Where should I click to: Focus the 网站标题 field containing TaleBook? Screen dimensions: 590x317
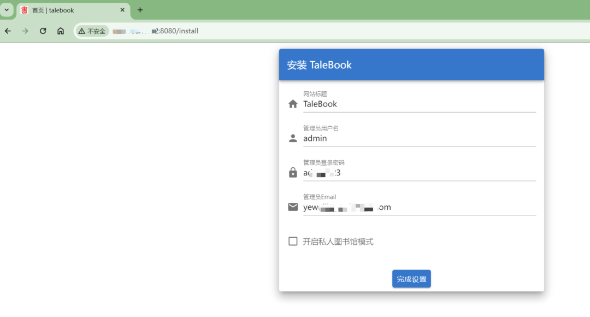[x=420, y=104]
